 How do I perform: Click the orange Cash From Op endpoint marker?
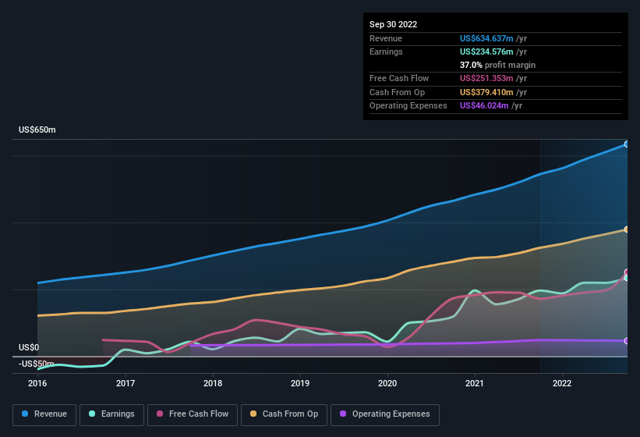(627, 229)
